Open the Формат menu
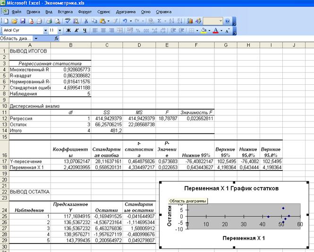 (x=85, y=11)
